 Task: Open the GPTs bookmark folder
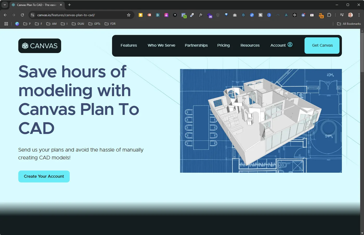(x=95, y=24)
